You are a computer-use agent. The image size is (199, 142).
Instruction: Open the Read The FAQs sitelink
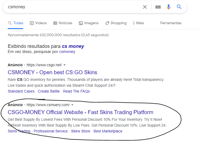click(x=76, y=91)
